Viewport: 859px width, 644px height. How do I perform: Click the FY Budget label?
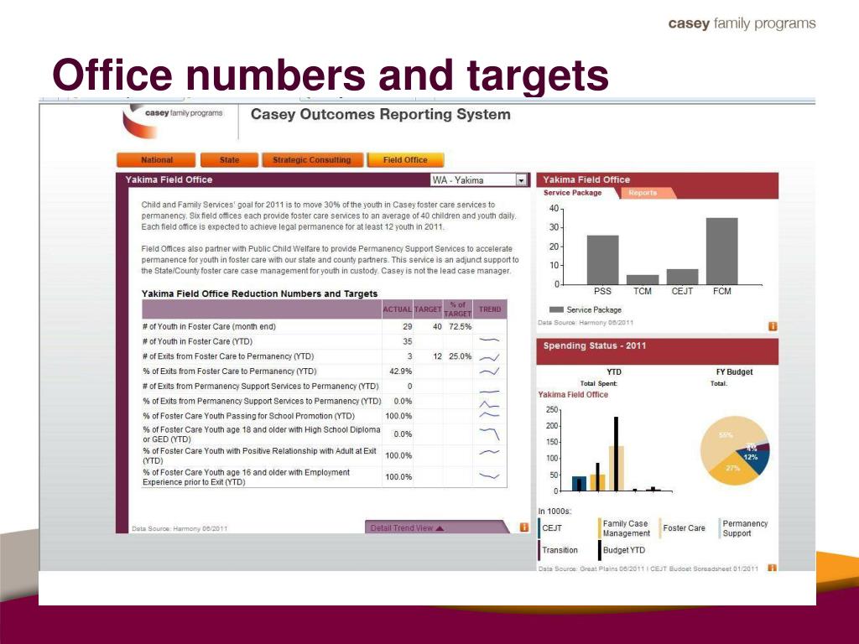734,371
